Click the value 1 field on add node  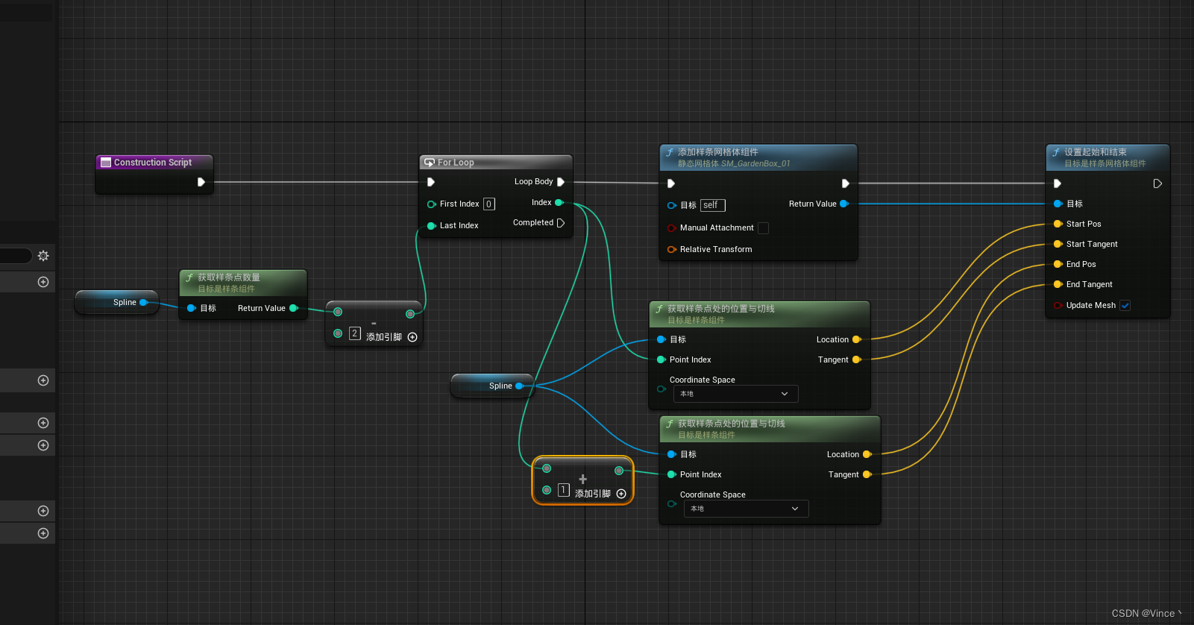(x=564, y=490)
